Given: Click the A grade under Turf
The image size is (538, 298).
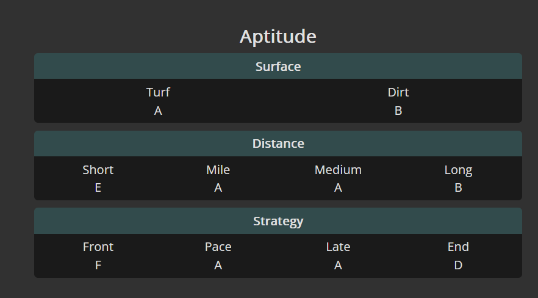Looking at the screenshot, I should tap(158, 111).
